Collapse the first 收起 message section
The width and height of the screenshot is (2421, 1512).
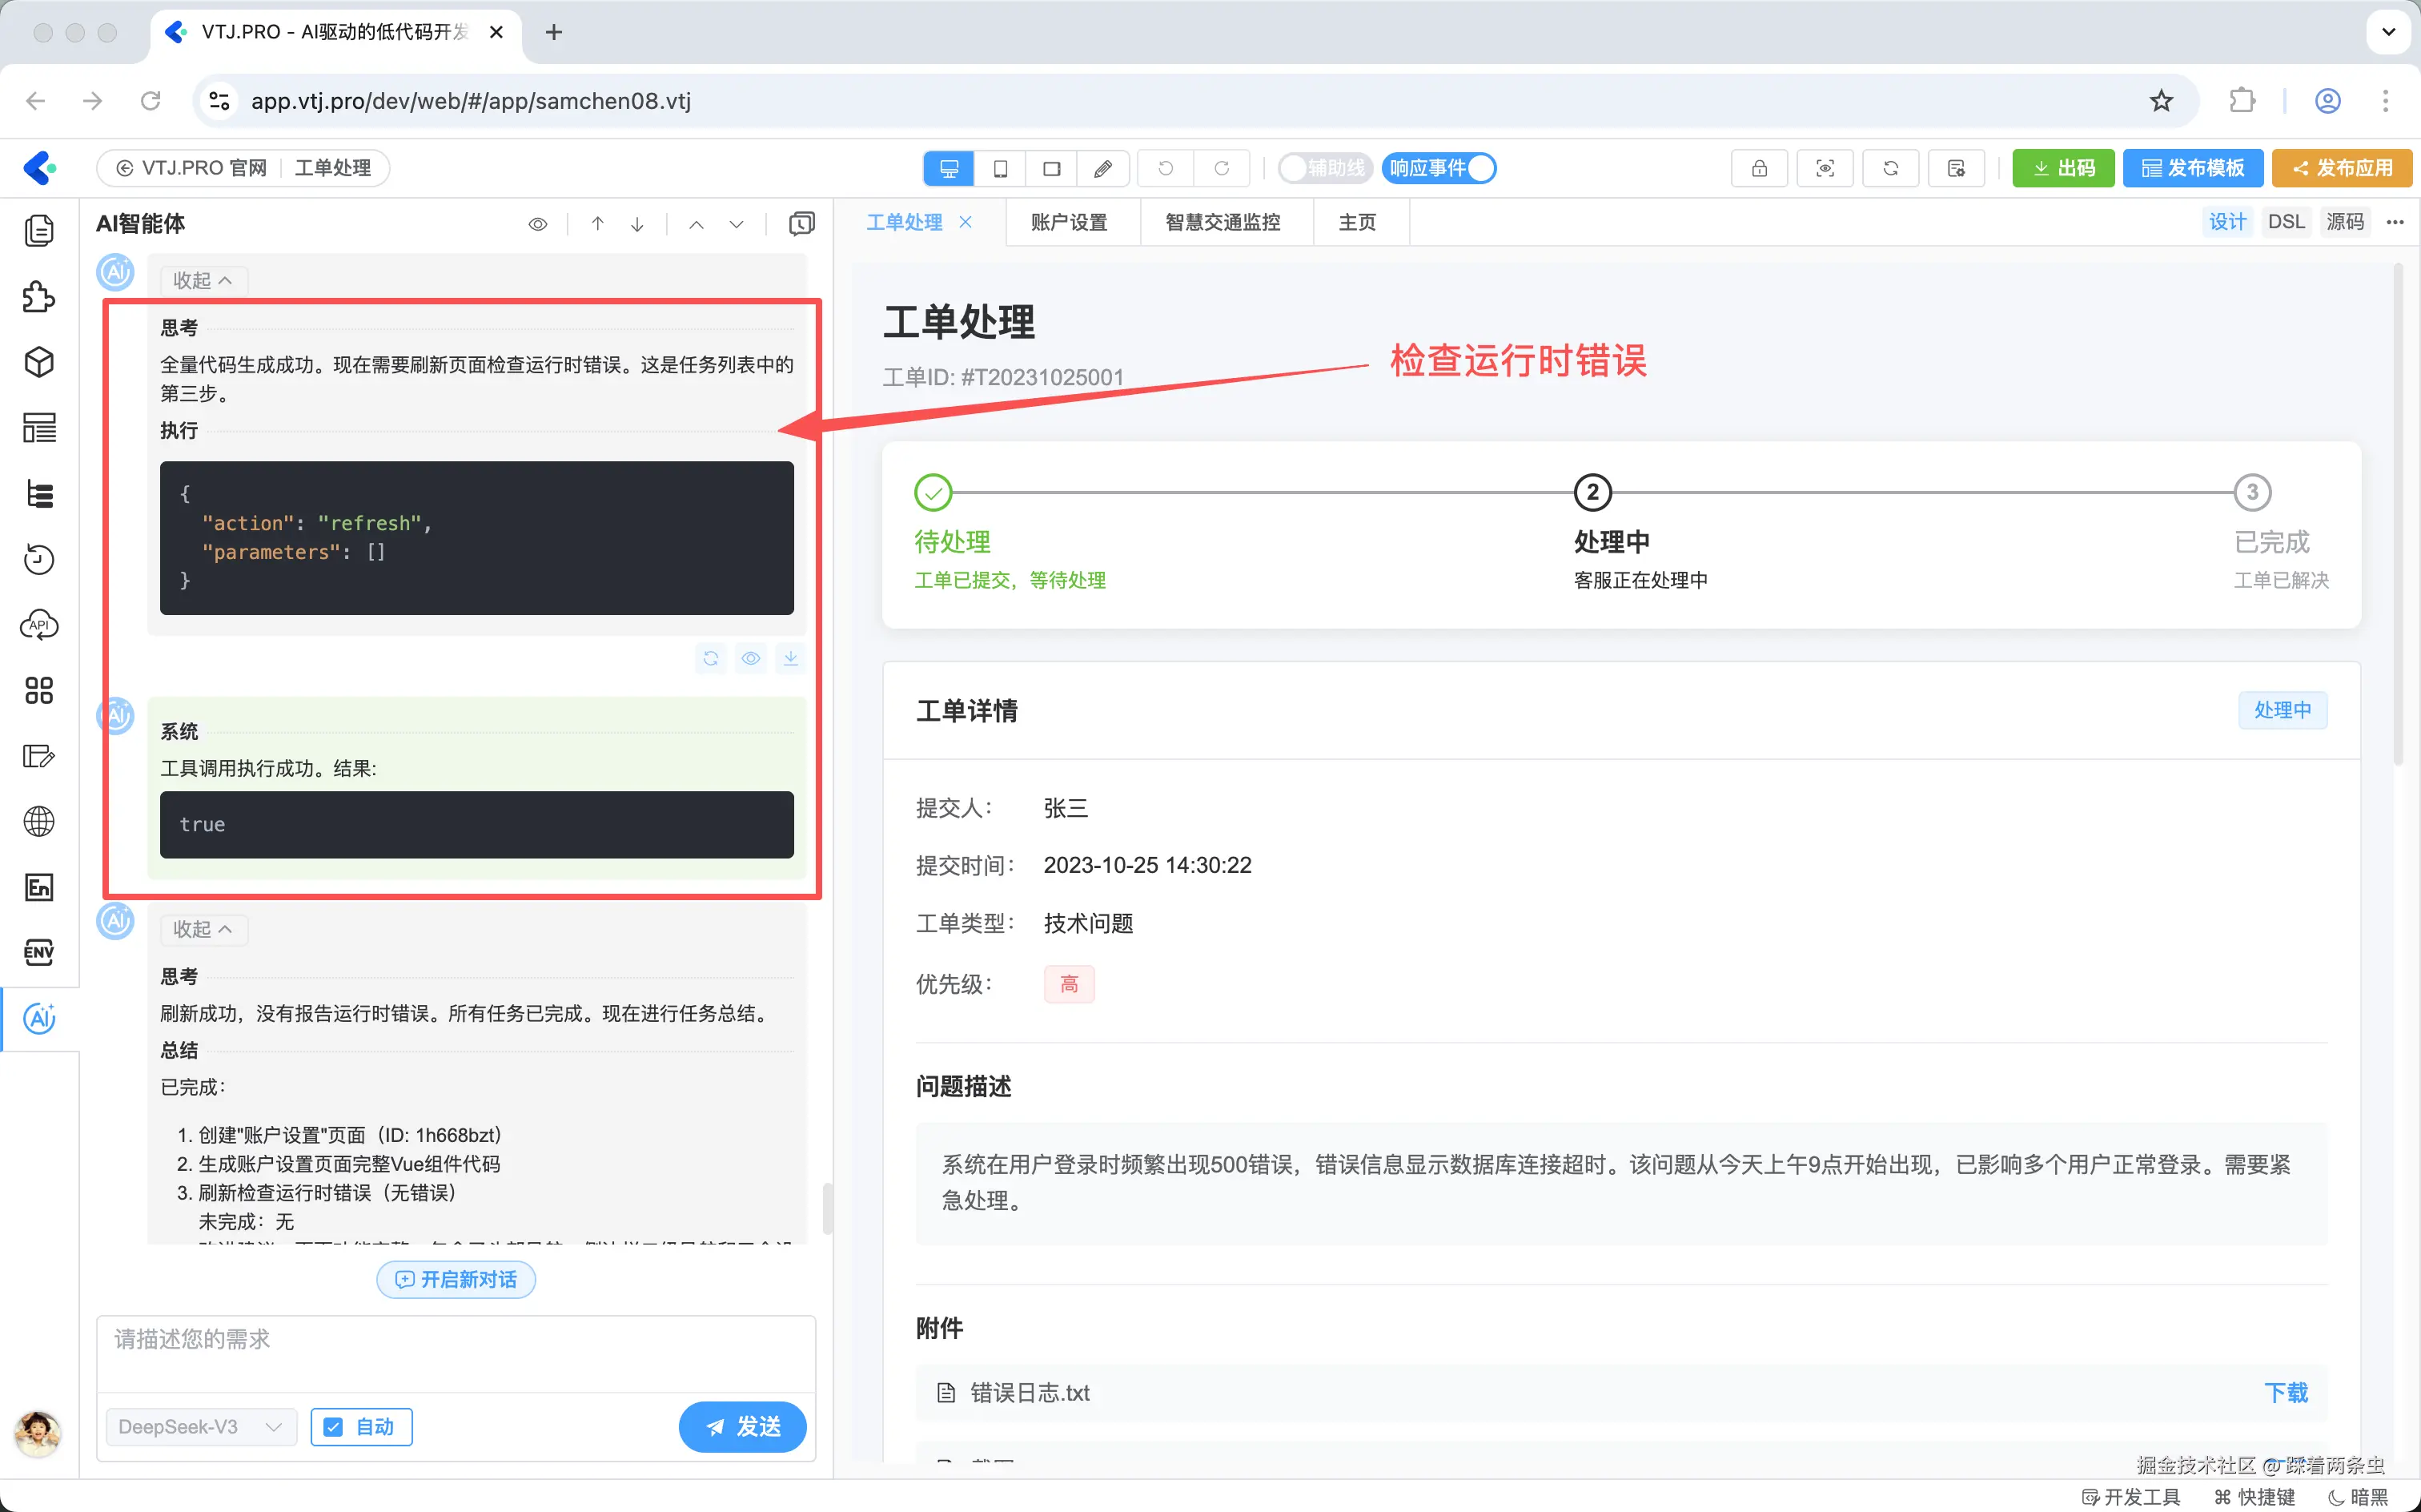pyautogui.click(x=203, y=281)
